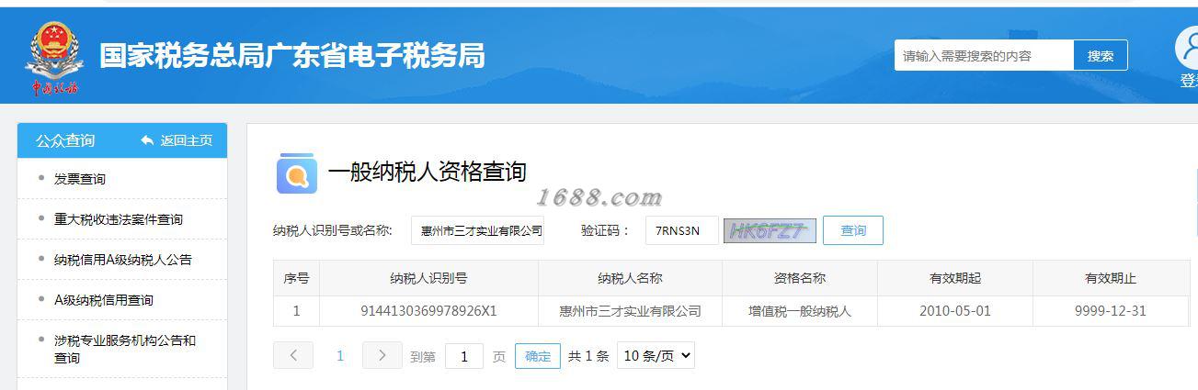Select 纳税信用A级纳税人公告 sidebar entry
1198x390 pixels.
point(123,260)
